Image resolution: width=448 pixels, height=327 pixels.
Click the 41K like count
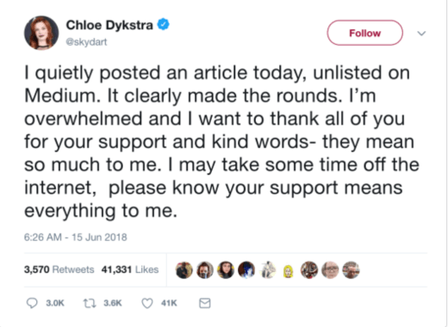tap(169, 303)
